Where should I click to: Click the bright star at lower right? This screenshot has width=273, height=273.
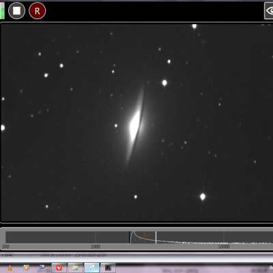coord(203,197)
